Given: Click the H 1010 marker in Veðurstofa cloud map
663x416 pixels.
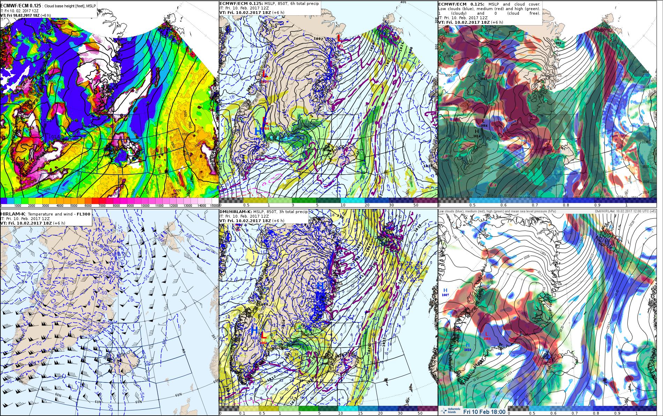Looking at the screenshot, I should pos(468,347).
